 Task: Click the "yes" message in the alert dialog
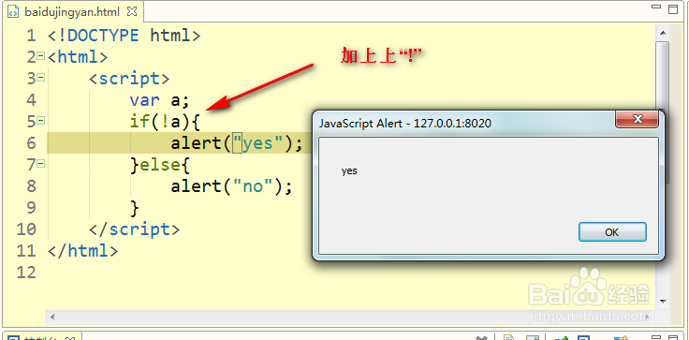click(349, 170)
